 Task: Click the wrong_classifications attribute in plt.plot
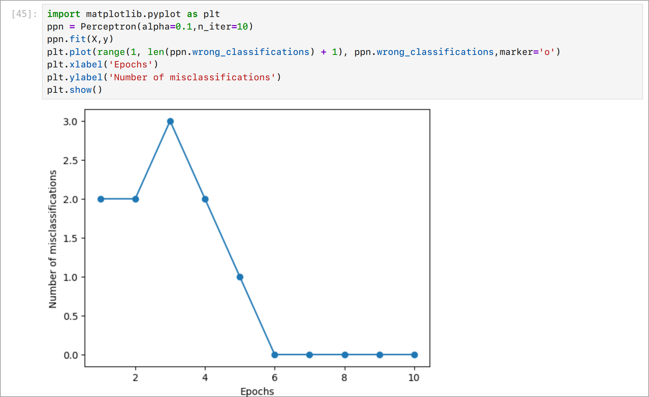click(250, 52)
